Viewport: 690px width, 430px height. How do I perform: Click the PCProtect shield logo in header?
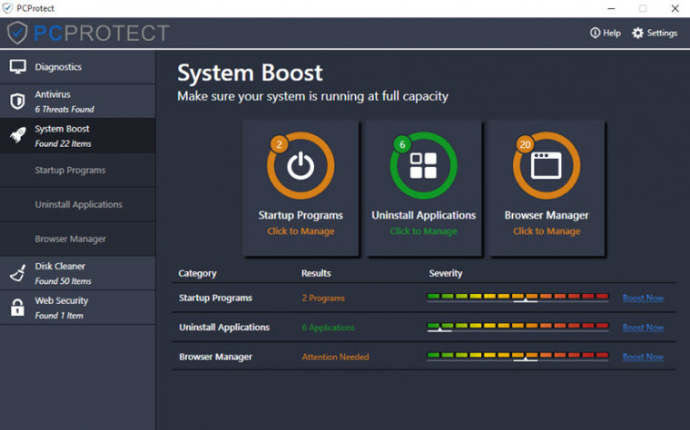coord(17,33)
